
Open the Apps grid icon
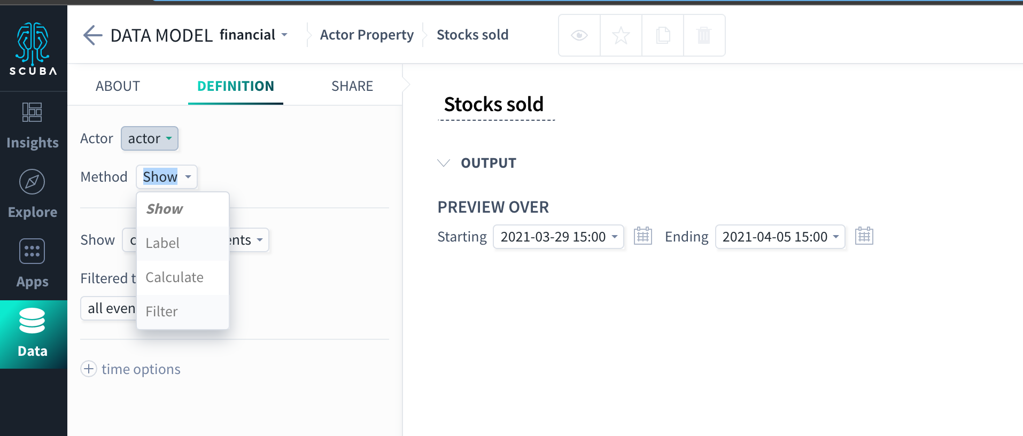[32, 251]
